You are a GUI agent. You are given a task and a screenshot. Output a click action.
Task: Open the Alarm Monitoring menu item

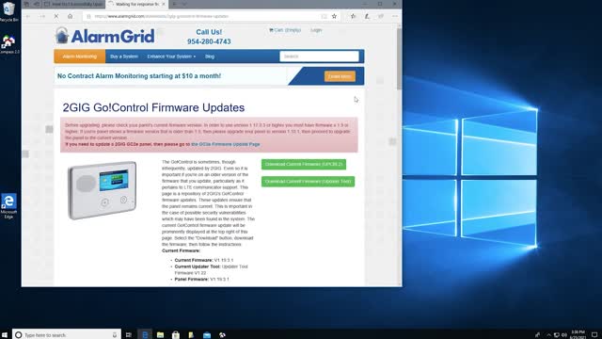tap(79, 56)
